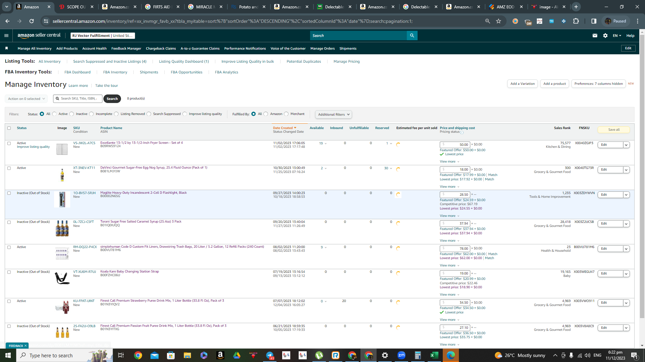645x362 pixels.
Task: Open Zoom from the taskbar
Action: [x=401, y=355]
